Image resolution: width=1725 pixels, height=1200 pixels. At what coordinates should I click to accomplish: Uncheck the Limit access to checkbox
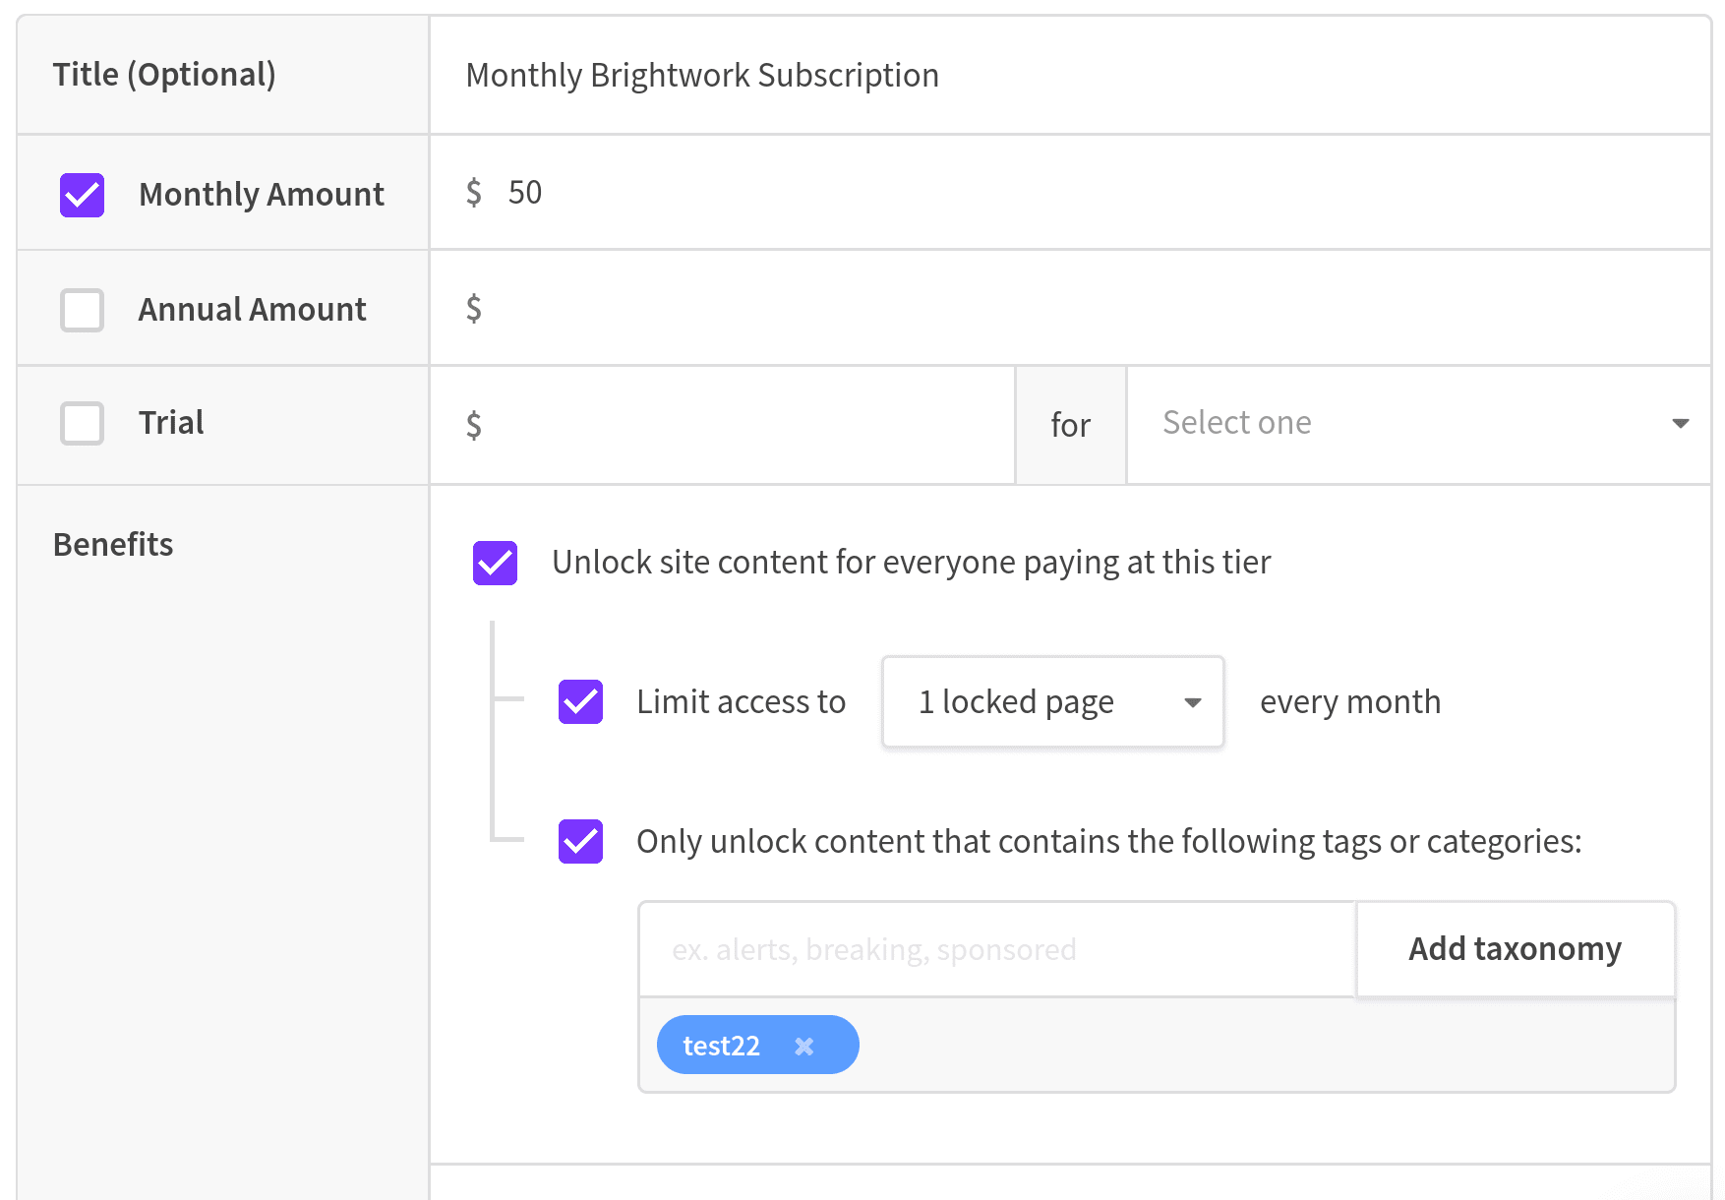(x=580, y=701)
